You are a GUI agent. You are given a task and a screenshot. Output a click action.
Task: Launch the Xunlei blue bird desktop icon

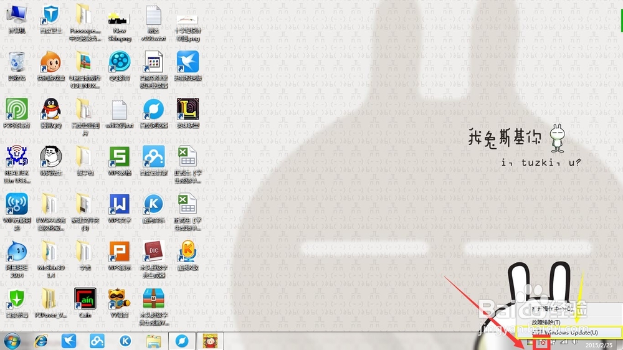(x=188, y=66)
